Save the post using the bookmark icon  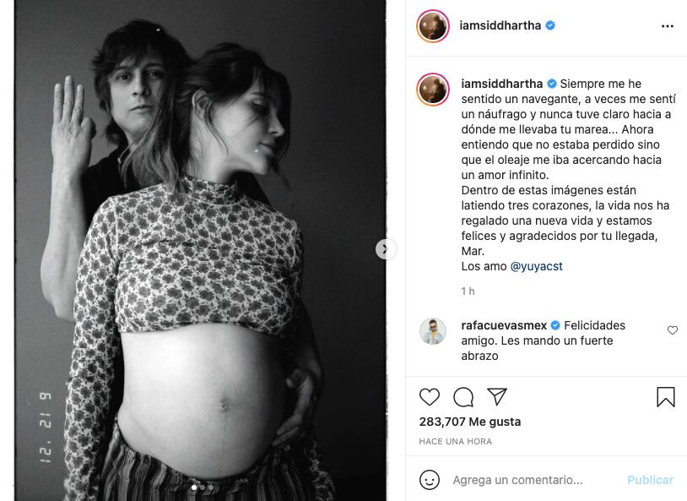click(666, 396)
